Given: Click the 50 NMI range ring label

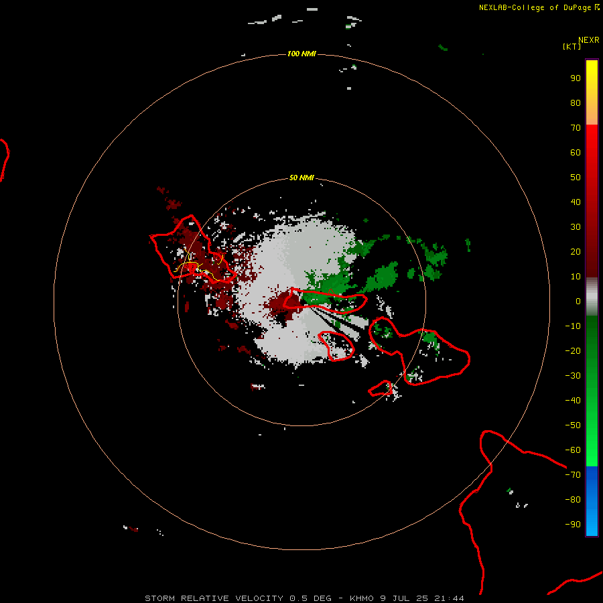Looking at the screenshot, I should pyautogui.click(x=301, y=178).
